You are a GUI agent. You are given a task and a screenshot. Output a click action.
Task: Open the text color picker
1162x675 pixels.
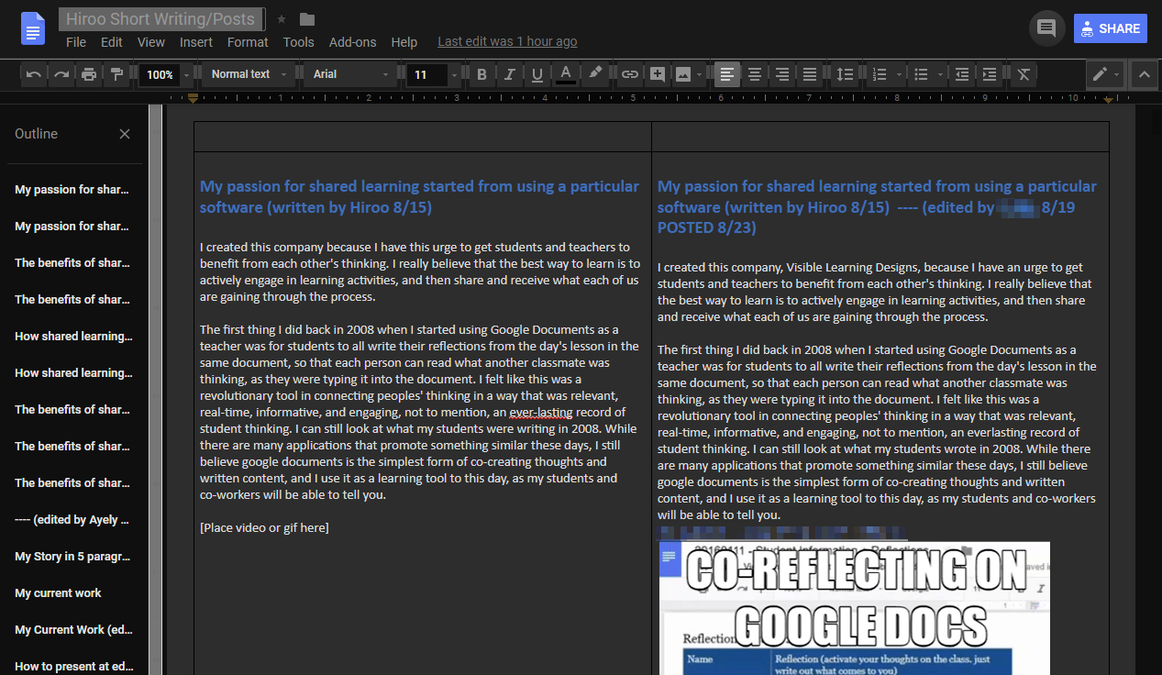coord(566,74)
